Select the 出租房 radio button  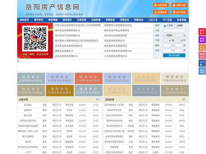(x=175, y=26)
